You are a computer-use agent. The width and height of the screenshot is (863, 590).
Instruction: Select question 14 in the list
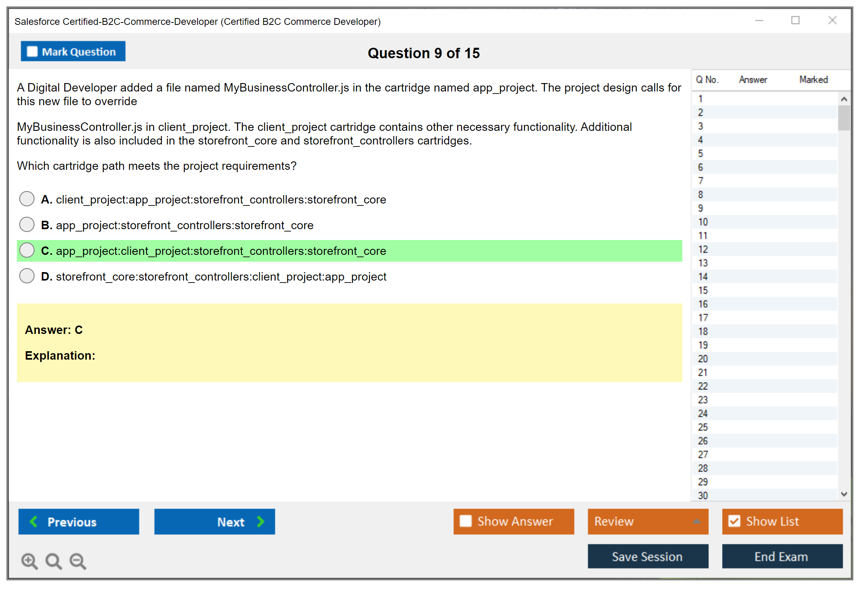click(703, 277)
